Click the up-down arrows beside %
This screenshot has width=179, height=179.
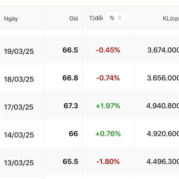[120, 18]
